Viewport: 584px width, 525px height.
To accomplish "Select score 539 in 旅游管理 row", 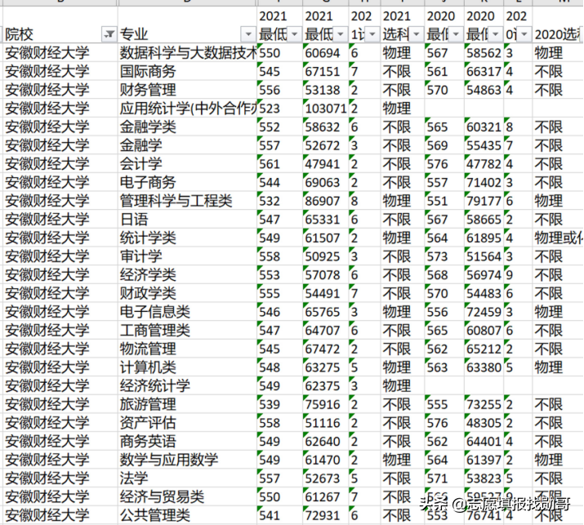I will pyautogui.click(x=279, y=404).
